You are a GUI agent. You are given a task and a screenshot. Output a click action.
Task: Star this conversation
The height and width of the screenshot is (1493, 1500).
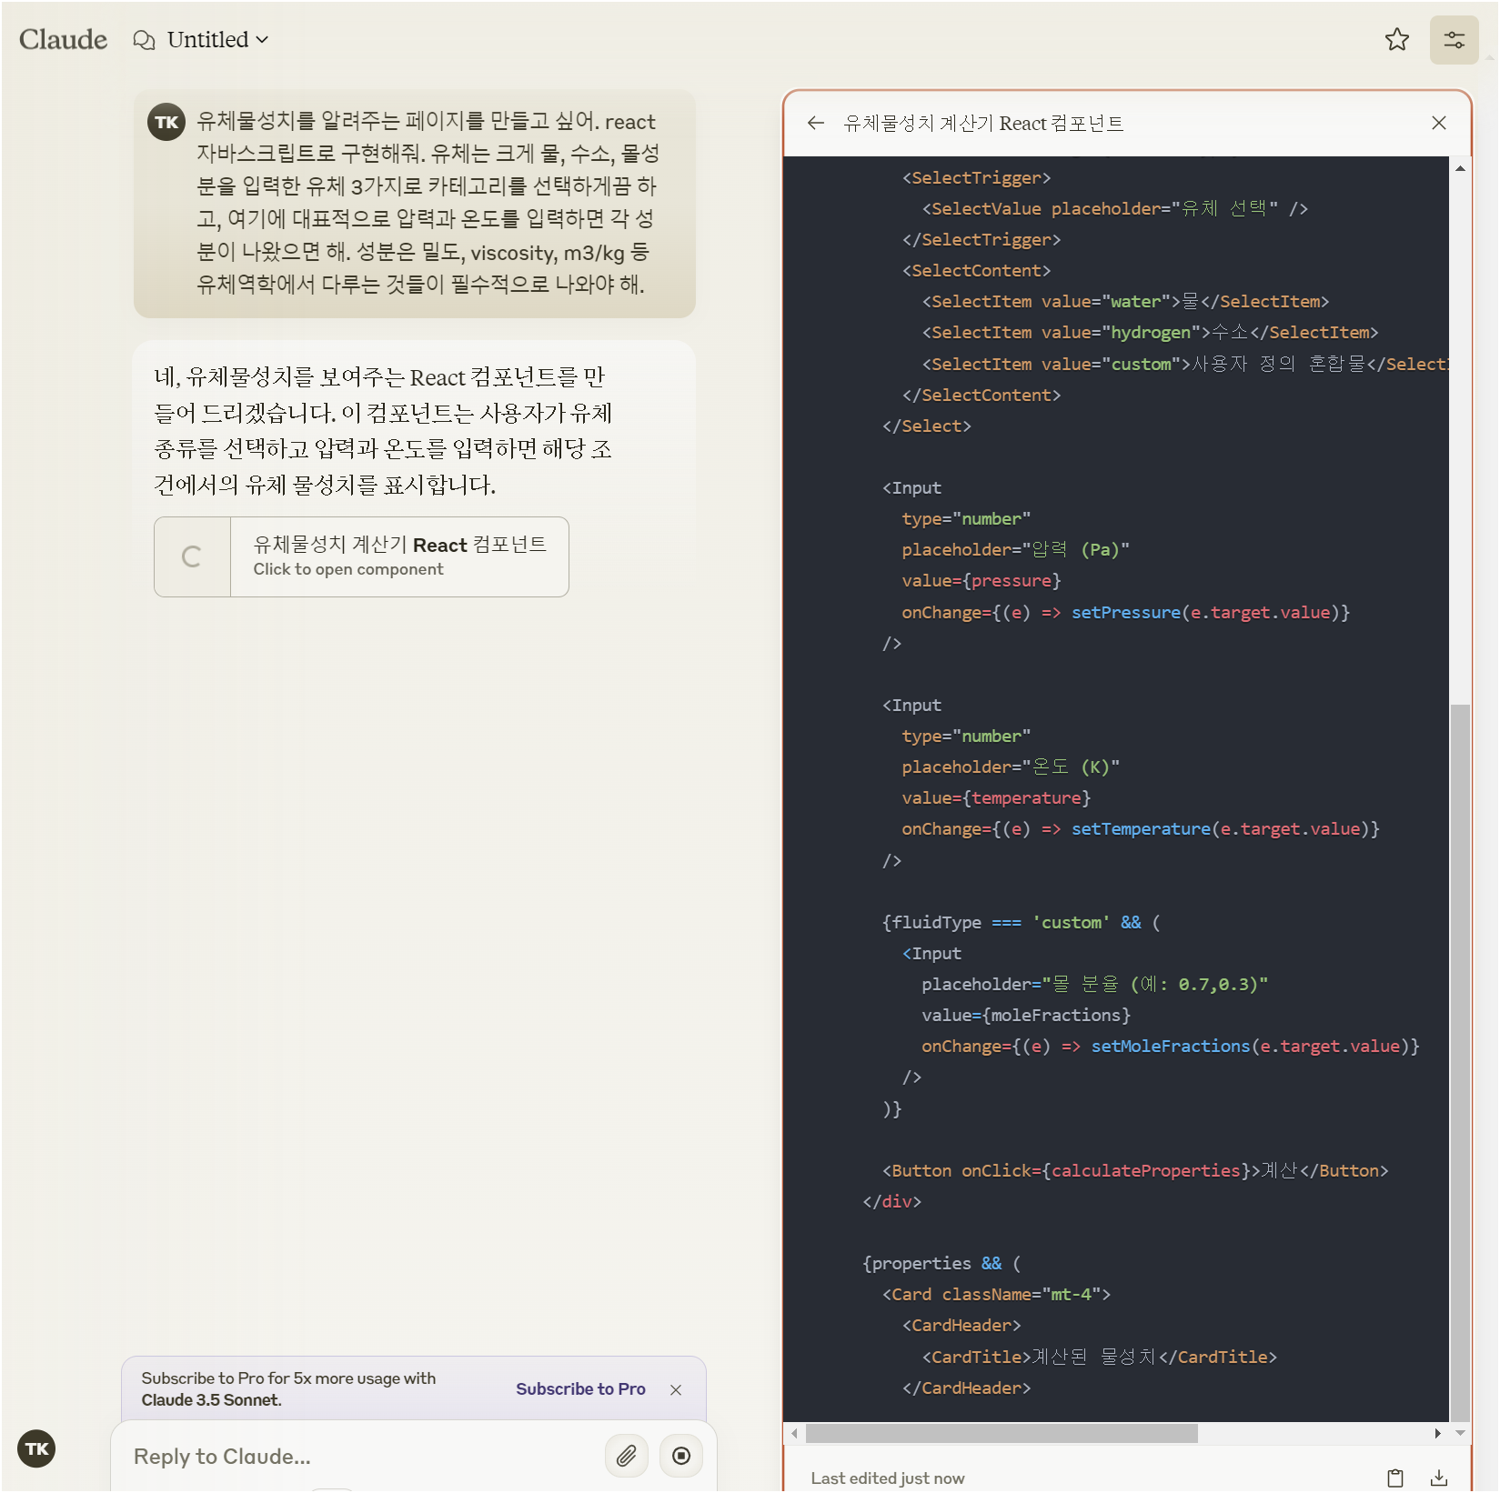click(1396, 39)
